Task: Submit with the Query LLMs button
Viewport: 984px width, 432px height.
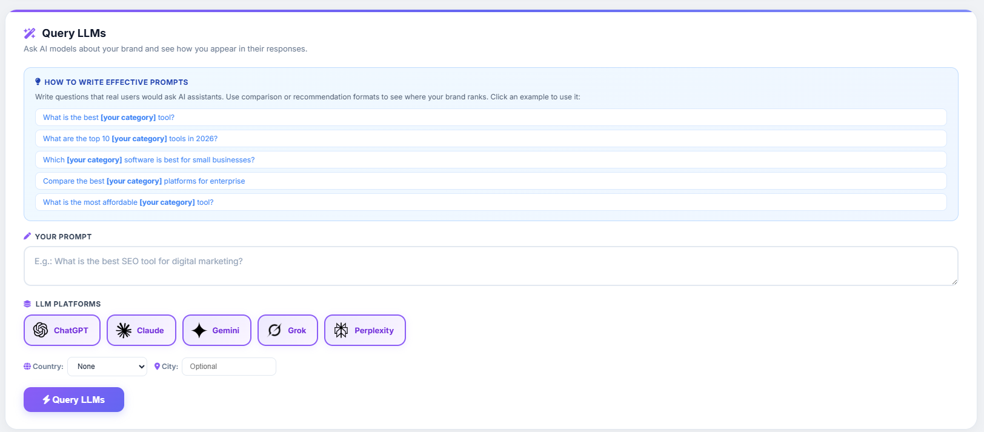Action: coord(74,400)
